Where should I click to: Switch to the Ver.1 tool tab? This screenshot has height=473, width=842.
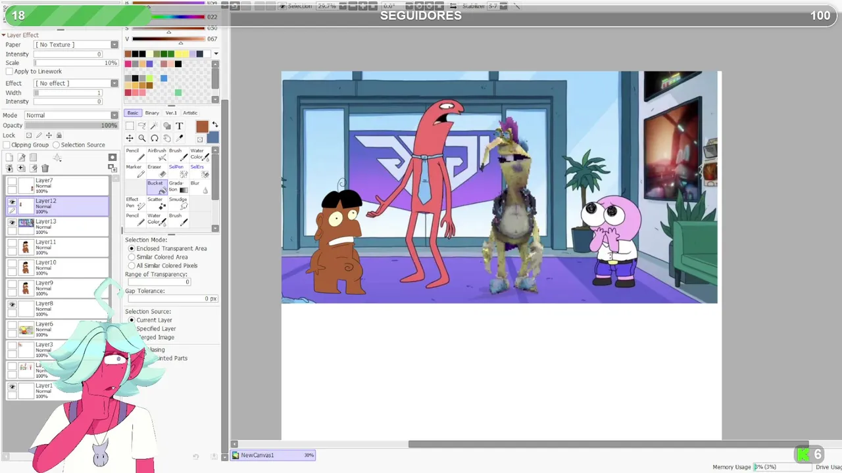pos(171,113)
